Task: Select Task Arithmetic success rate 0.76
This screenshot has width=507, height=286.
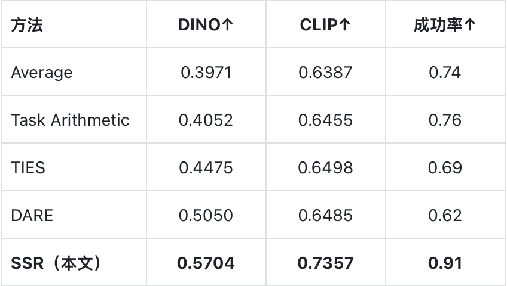Action: click(445, 120)
